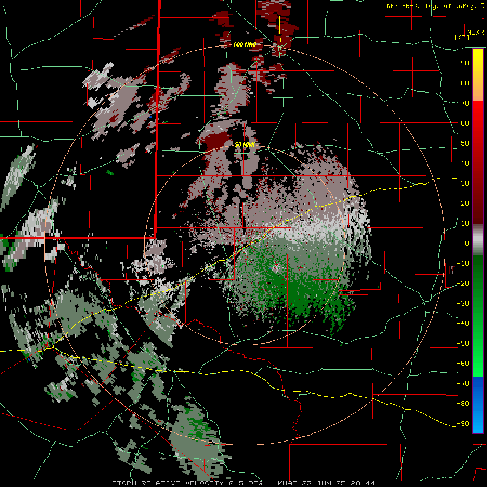Click the -70 value on the velocity scale

[x=463, y=384]
